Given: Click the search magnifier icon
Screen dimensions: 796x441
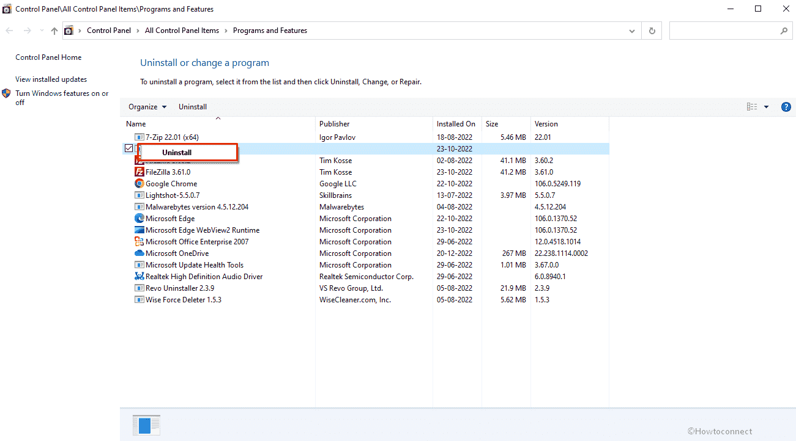Looking at the screenshot, I should 784,31.
